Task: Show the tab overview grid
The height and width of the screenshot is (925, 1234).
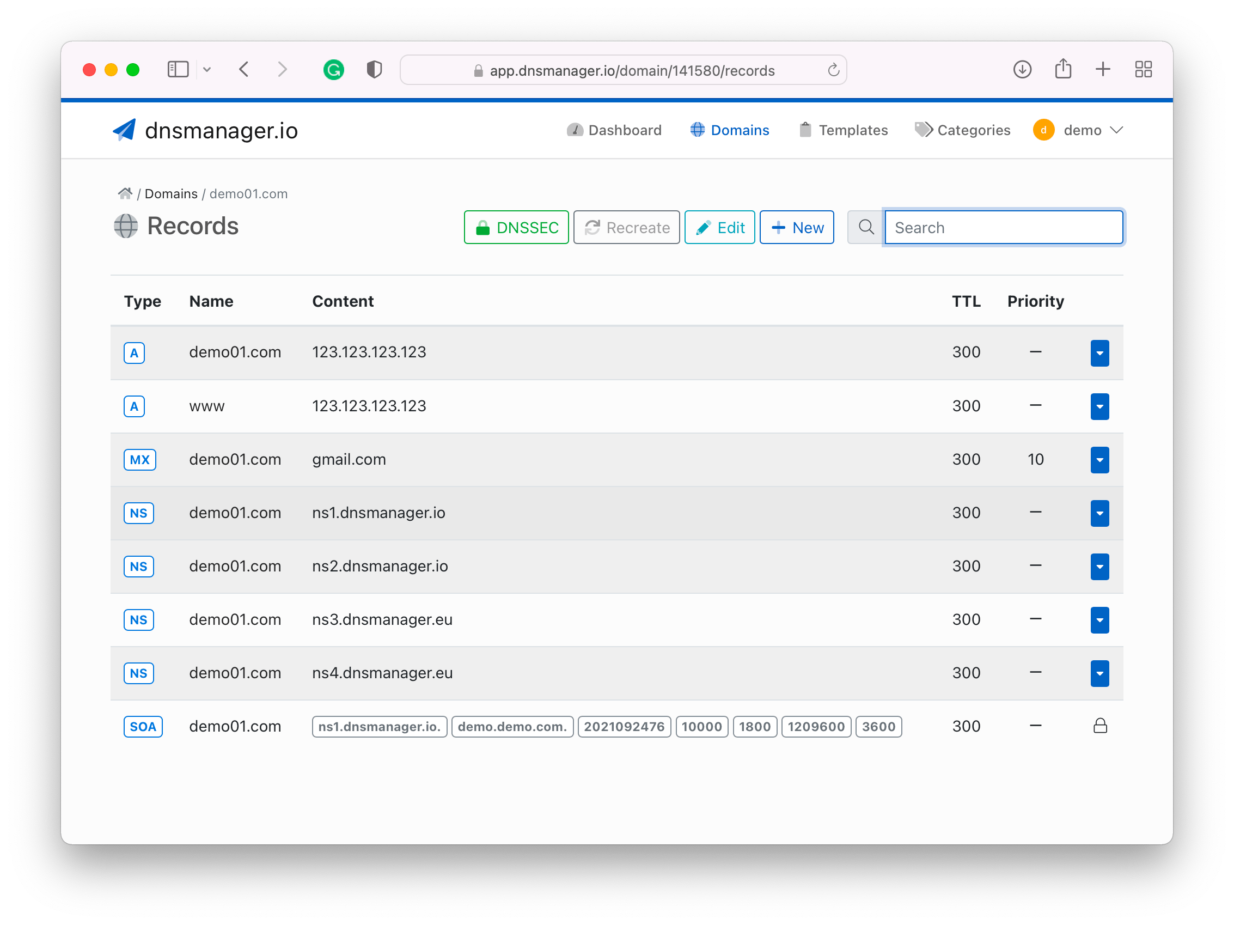Action: click(1143, 70)
